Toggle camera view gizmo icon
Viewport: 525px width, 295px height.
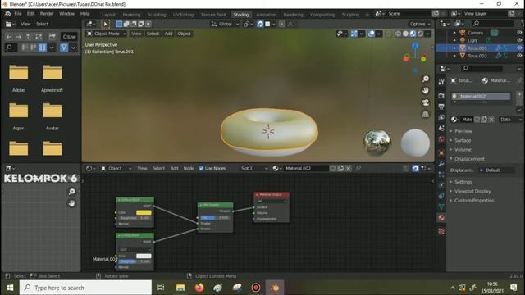(426, 102)
